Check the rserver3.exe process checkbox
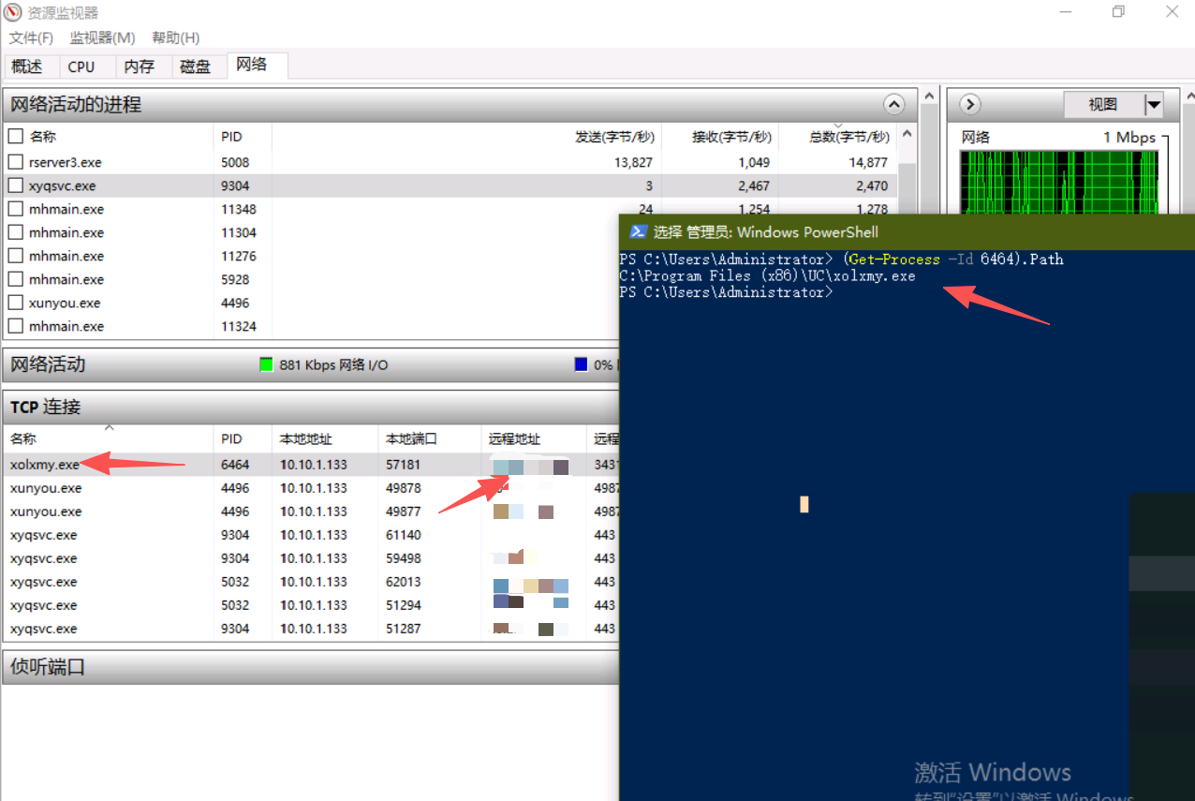The width and height of the screenshot is (1195, 801). (15, 162)
